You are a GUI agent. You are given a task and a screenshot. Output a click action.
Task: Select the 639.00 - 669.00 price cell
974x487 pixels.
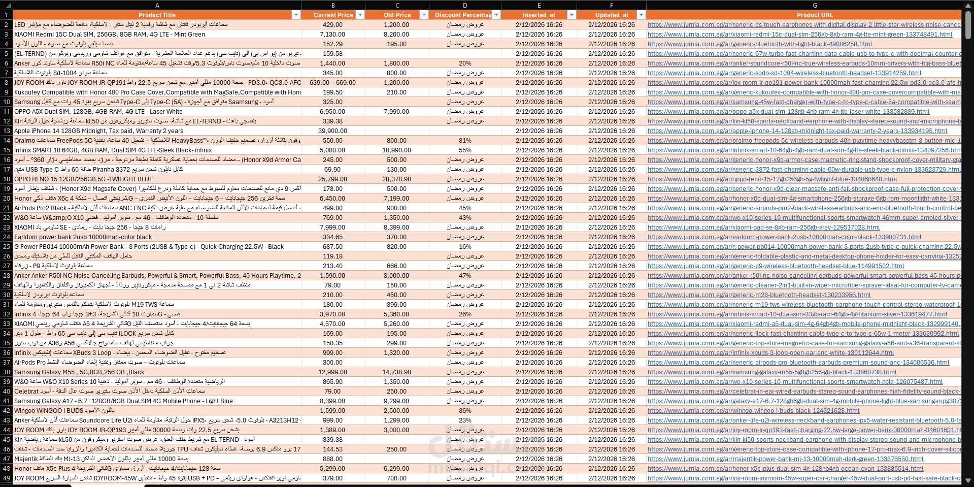point(333,83)
